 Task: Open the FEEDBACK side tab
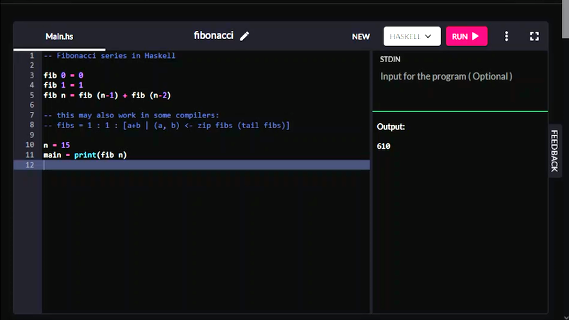coord(554,151)
